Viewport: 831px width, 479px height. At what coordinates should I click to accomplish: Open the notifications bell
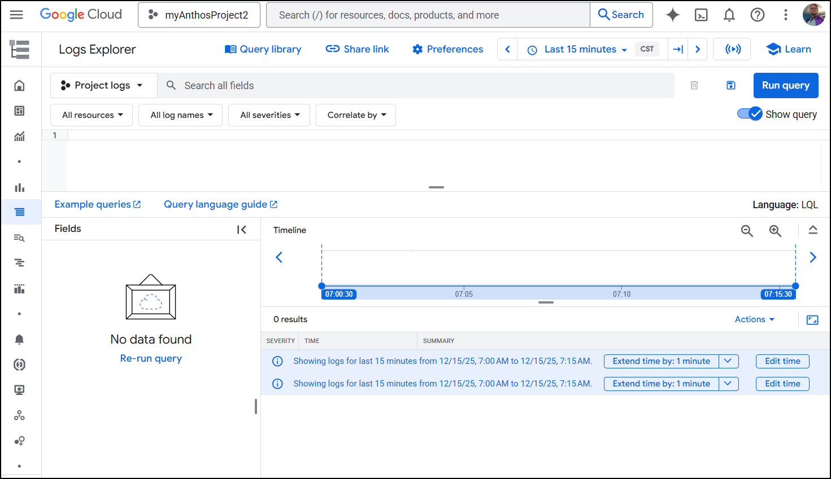point(729,15)
